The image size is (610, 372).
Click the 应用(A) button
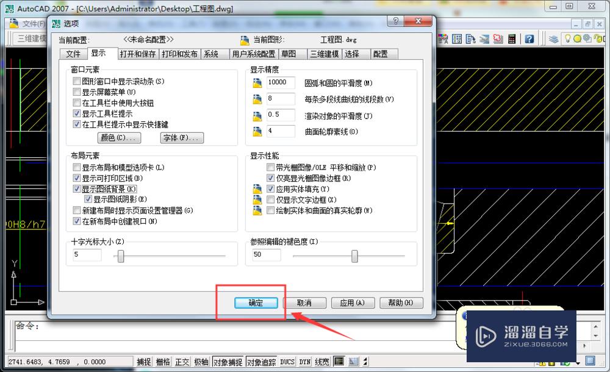[353, 302]
